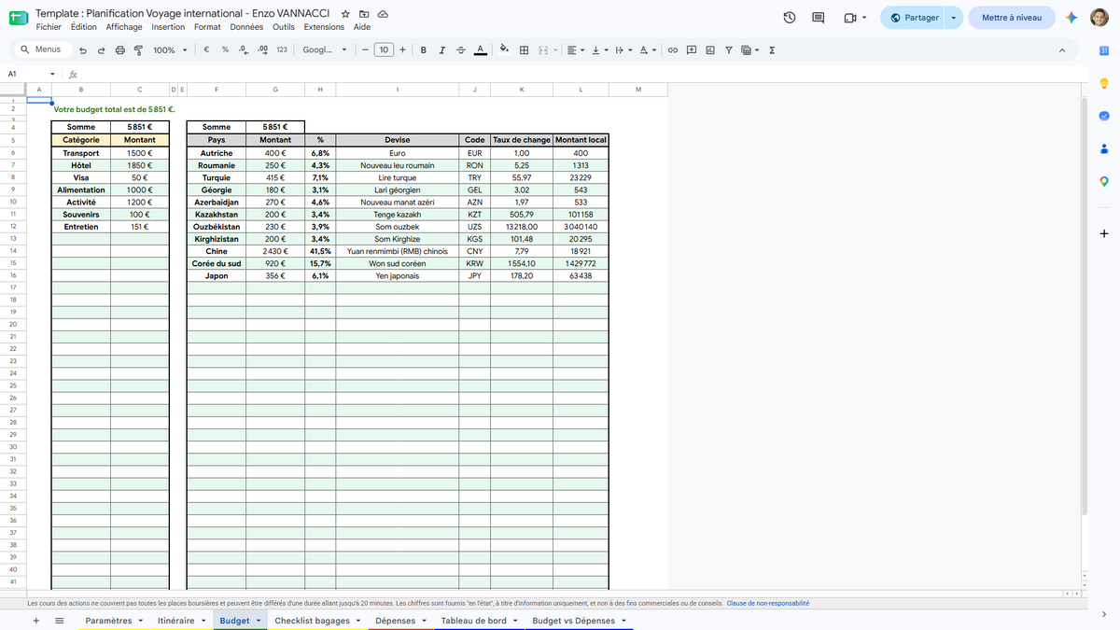Screen dimensions: 1120x630
Task: Open the fill color picker
Action: (504, 50)
